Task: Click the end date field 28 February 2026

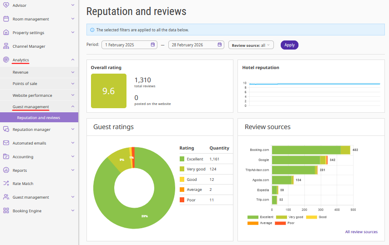Action: click(x=192, y=45)
